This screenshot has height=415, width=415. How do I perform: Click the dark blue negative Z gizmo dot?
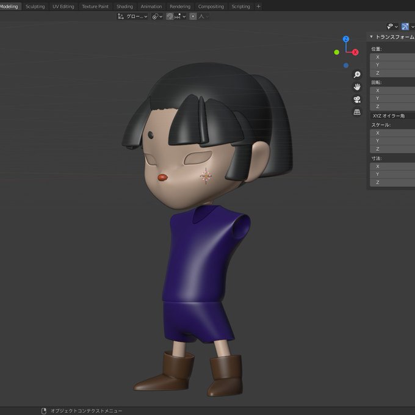pyautogui.click(x=345, y=65)
